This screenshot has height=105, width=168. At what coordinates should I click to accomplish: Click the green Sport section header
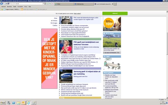[80, 39]
